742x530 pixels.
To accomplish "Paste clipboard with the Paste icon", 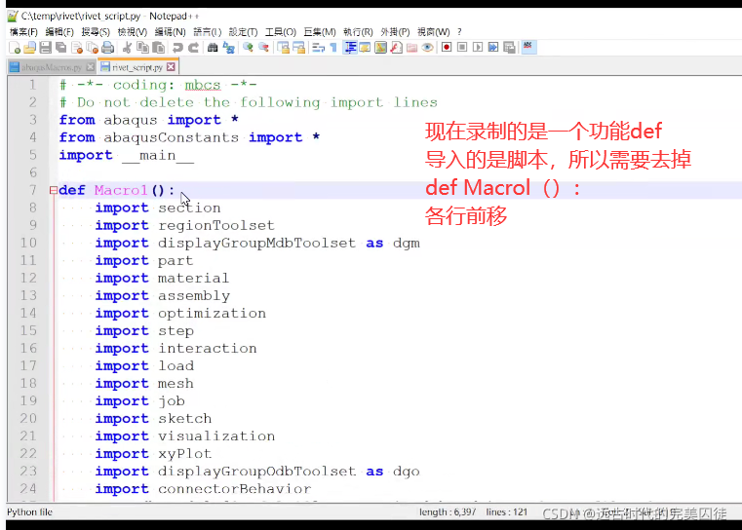I will click(x=159, y=48).
